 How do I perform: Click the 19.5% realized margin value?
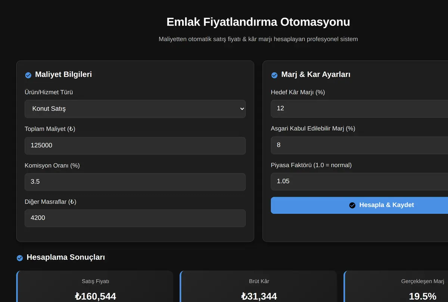(423, 296)
